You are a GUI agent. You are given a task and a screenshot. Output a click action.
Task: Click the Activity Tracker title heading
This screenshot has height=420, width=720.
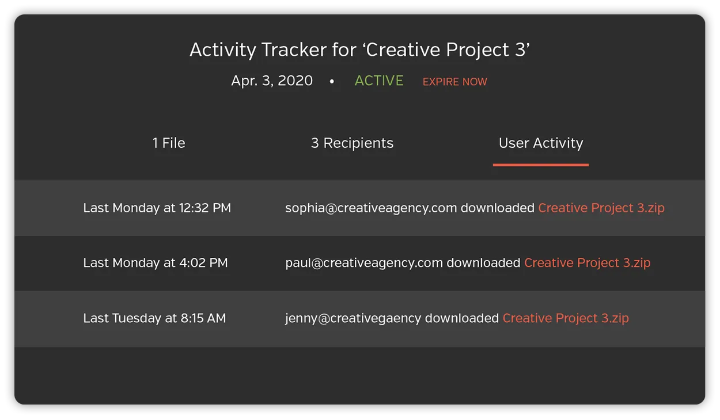(360, 49)
